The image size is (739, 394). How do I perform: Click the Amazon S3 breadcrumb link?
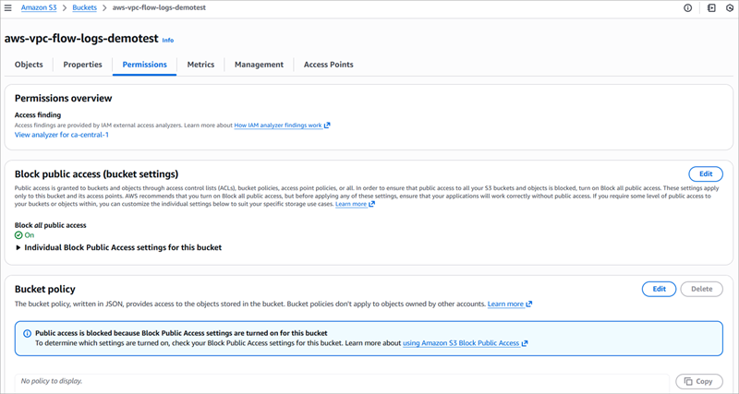coord(39,8)
